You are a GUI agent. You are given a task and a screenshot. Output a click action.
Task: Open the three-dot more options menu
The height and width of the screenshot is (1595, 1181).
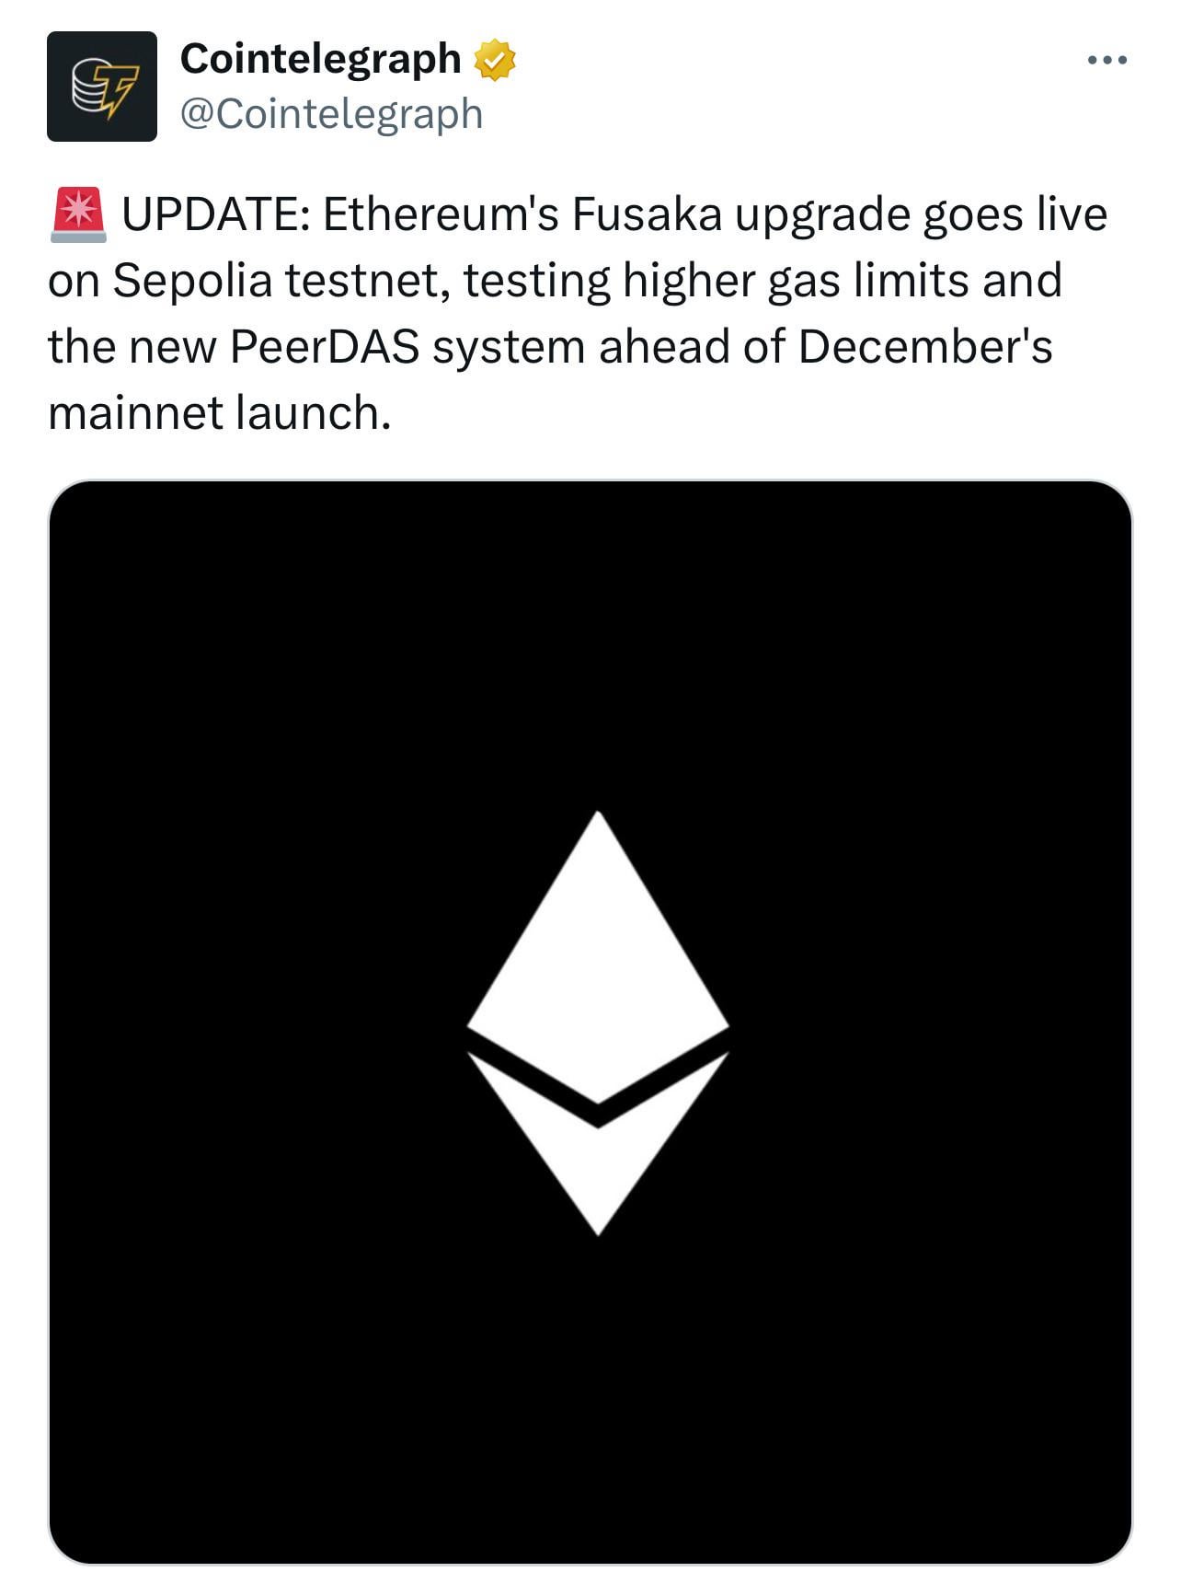(1106, 61)
